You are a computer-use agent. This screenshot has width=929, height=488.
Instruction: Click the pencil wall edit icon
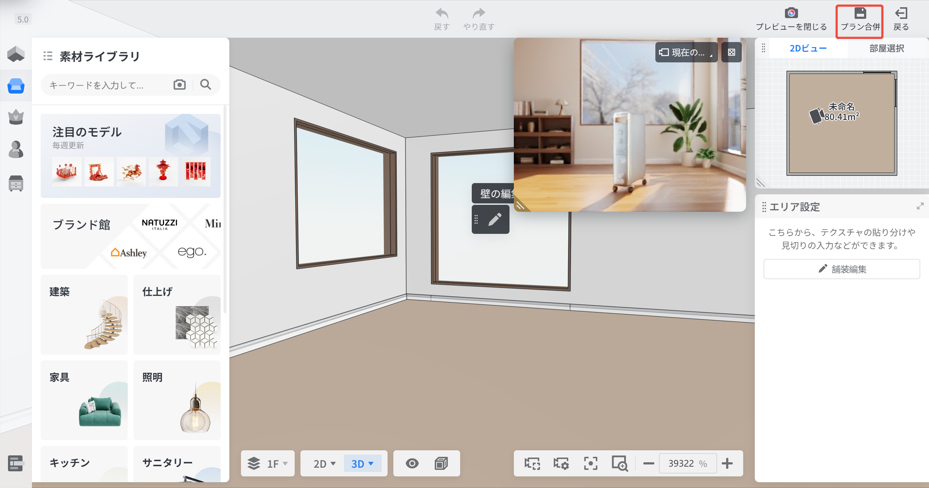pos(495,219)
